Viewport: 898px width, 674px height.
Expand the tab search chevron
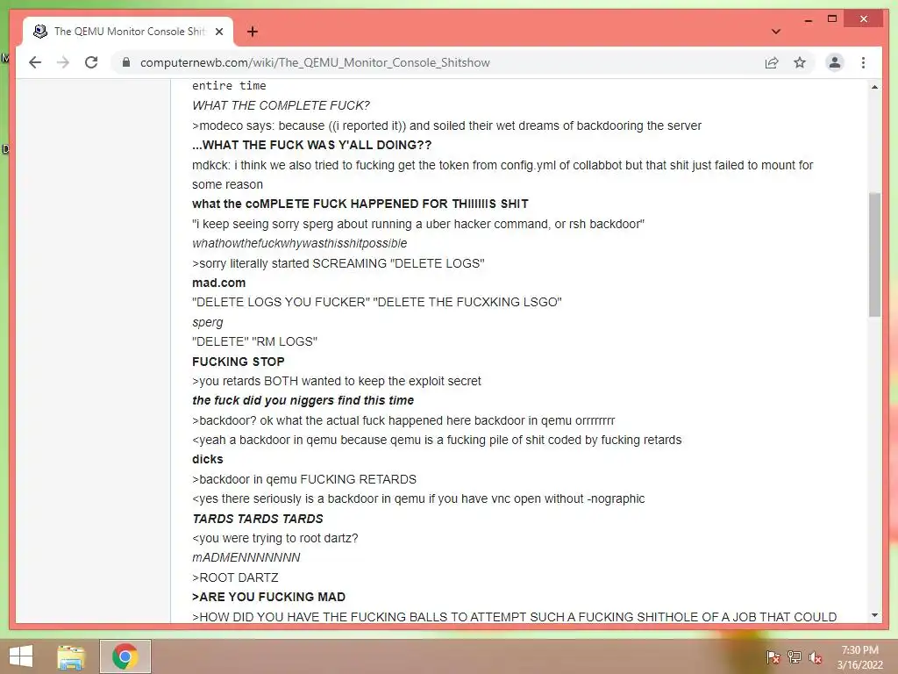pos(775,32)
